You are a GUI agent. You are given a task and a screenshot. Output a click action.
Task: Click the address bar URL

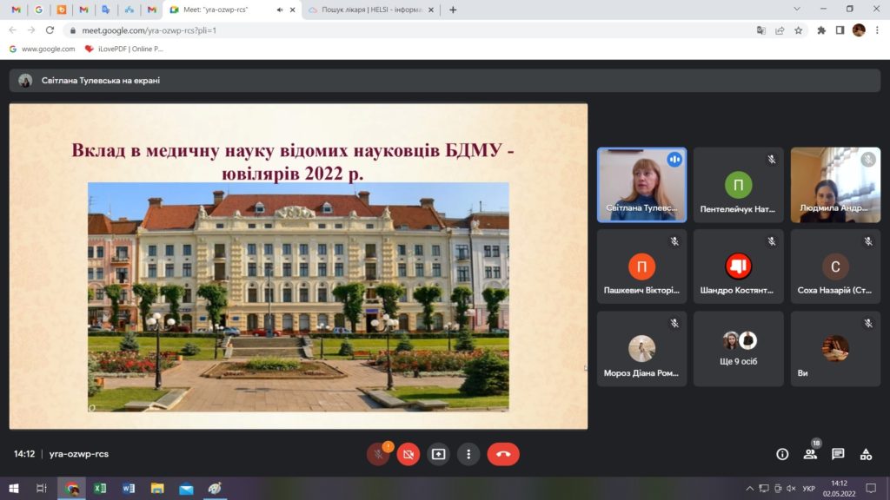click(x=149, y=30)
